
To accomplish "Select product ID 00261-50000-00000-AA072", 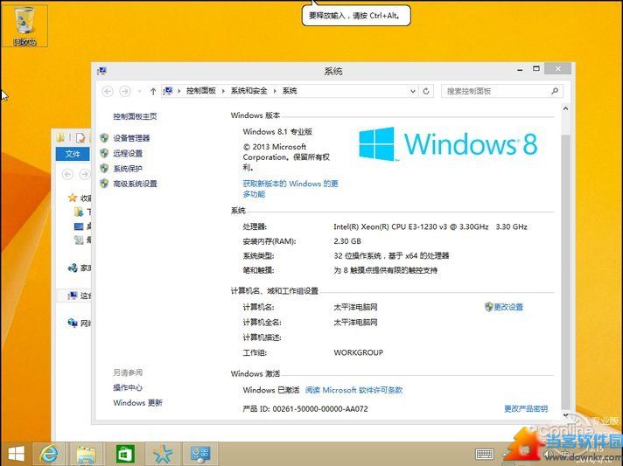I will pyautogui.click(x=320, y=408).
